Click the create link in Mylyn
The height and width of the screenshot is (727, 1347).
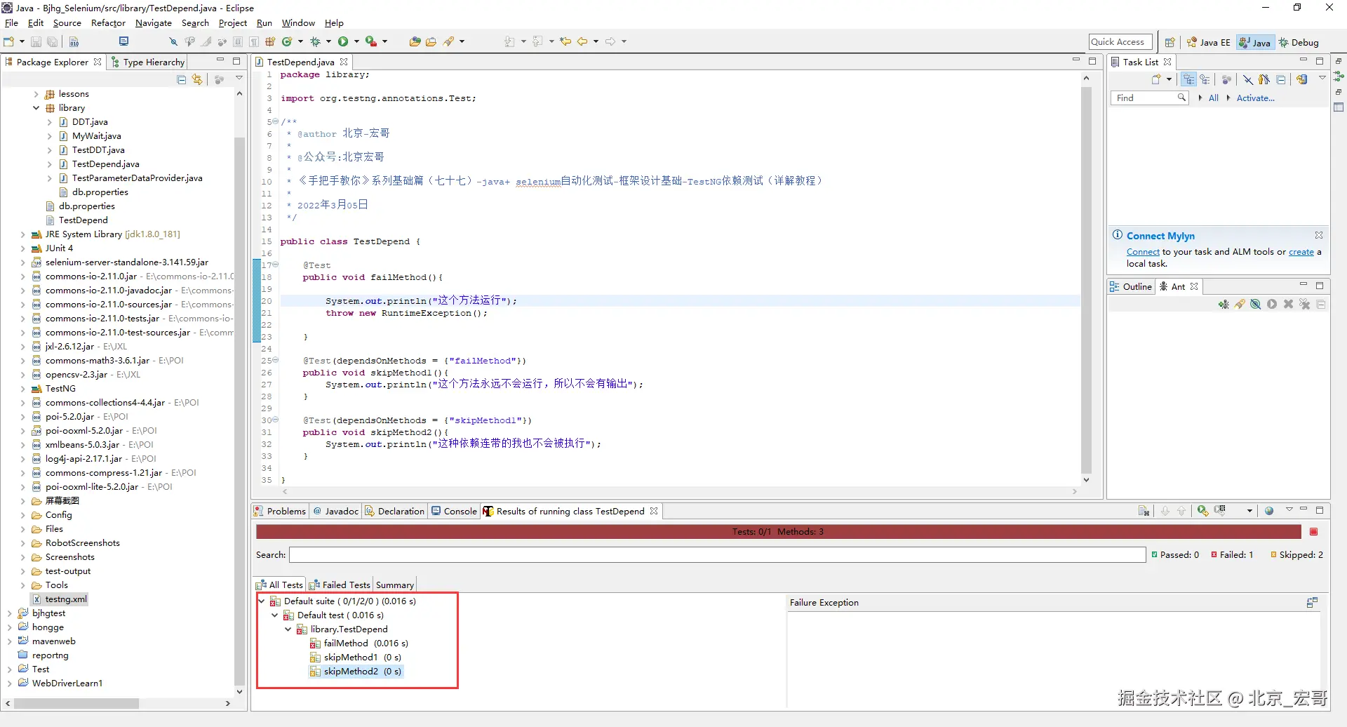pos(1301,252)
